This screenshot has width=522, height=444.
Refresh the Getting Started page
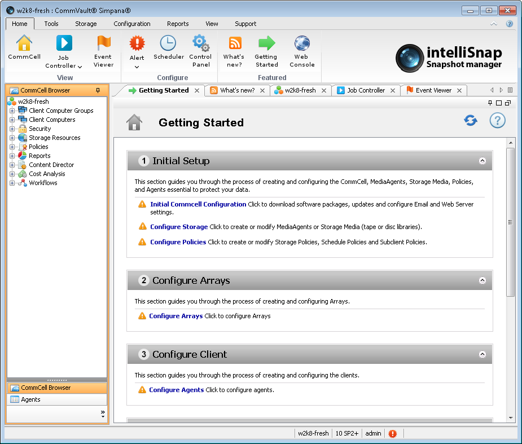[470, 120]
